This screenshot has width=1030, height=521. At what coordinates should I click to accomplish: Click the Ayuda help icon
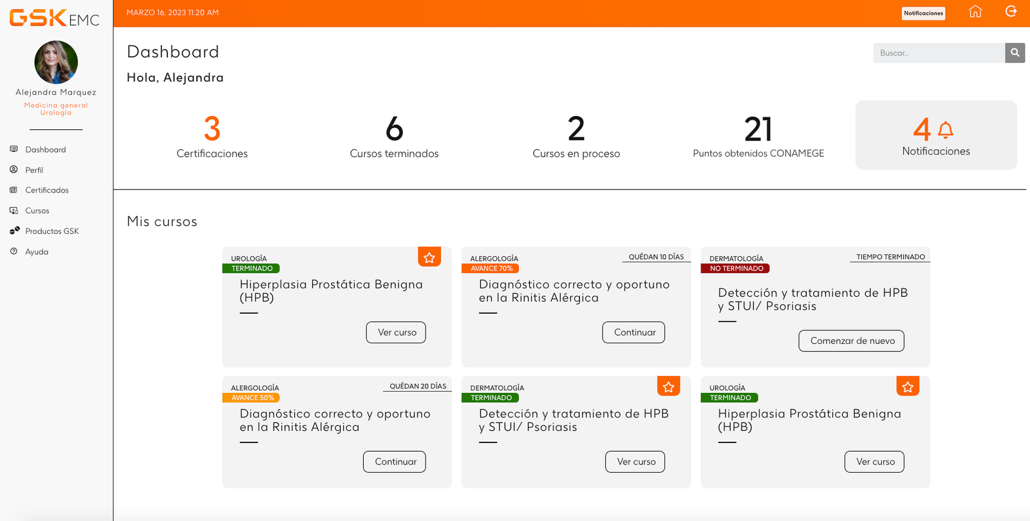pyautogui.click(x=14, y=251)
